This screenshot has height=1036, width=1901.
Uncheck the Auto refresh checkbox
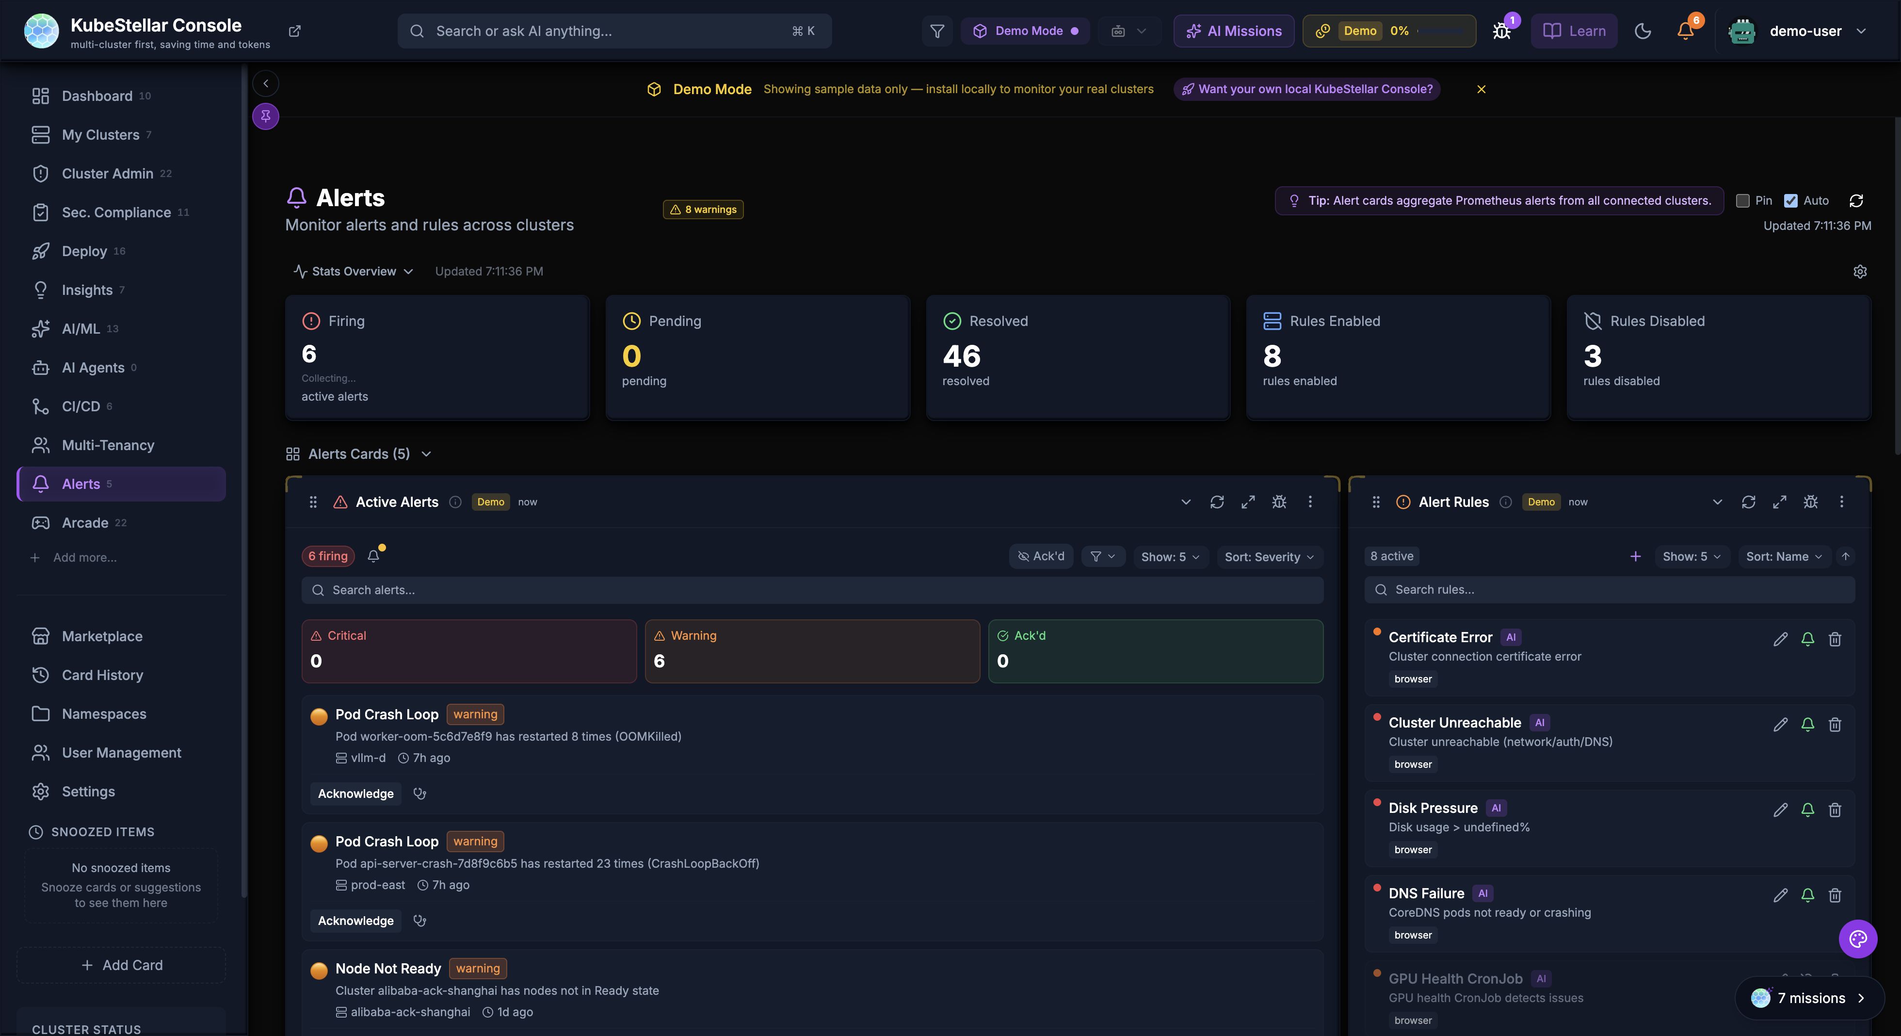pos(1790,201)
